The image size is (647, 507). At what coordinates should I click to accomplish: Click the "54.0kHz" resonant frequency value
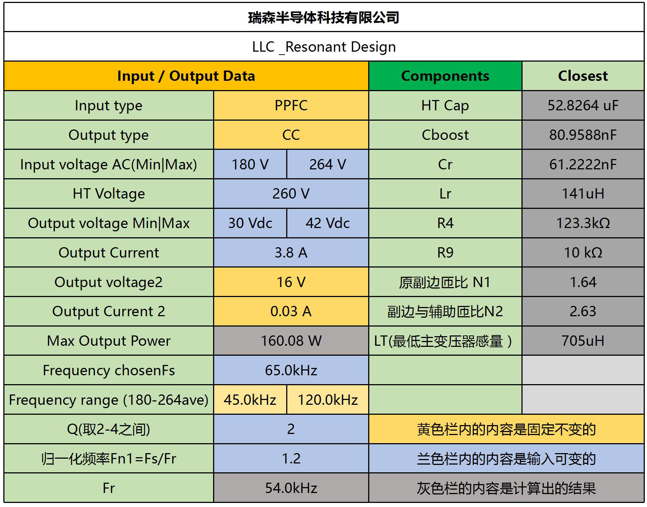(x=291, y=488)
